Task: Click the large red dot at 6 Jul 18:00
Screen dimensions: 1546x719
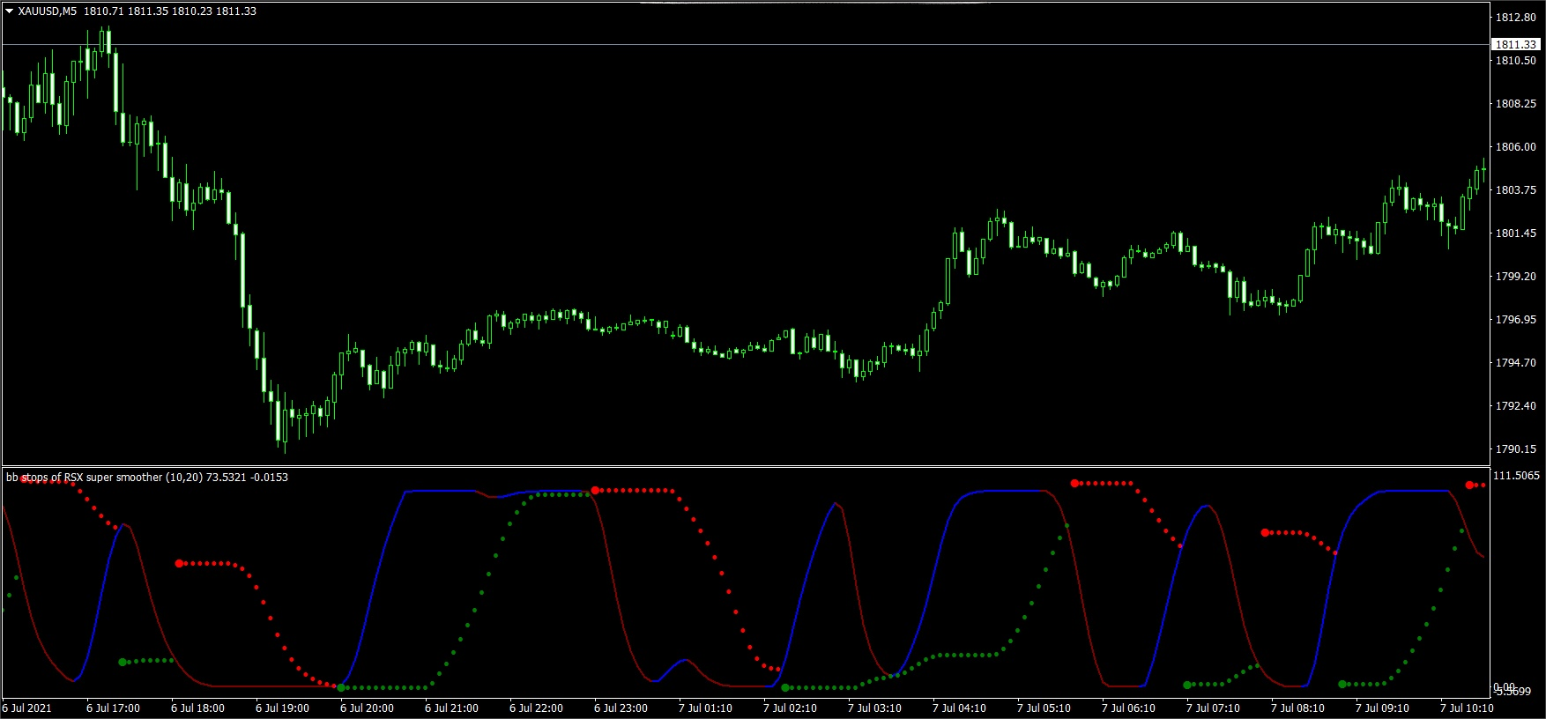Action: coord(179,563)
